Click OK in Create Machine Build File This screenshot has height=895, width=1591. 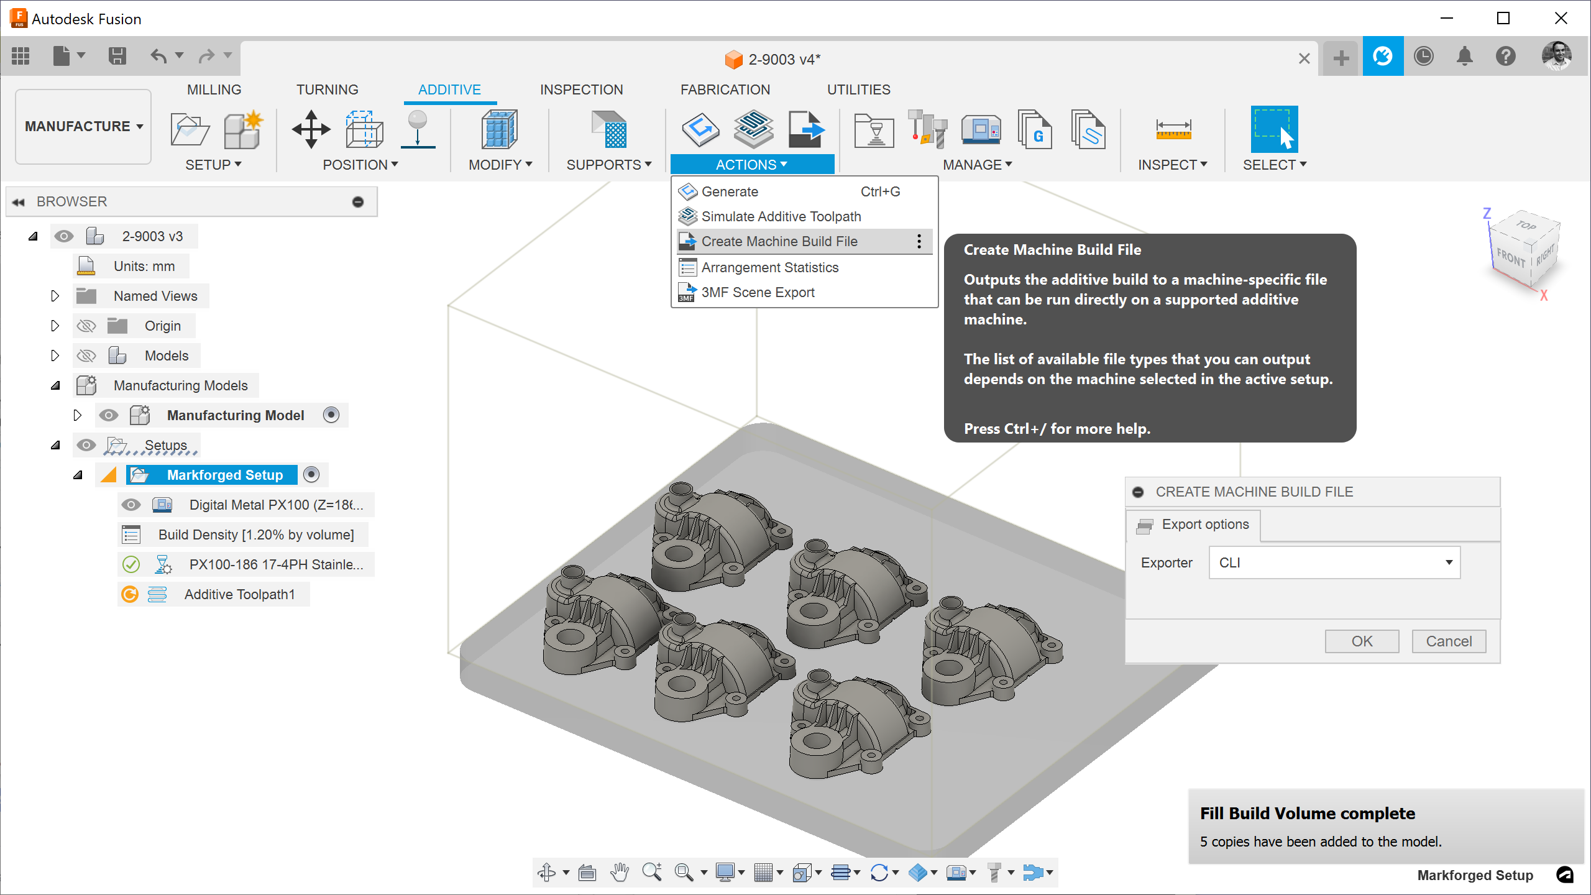coord(1362,641)
